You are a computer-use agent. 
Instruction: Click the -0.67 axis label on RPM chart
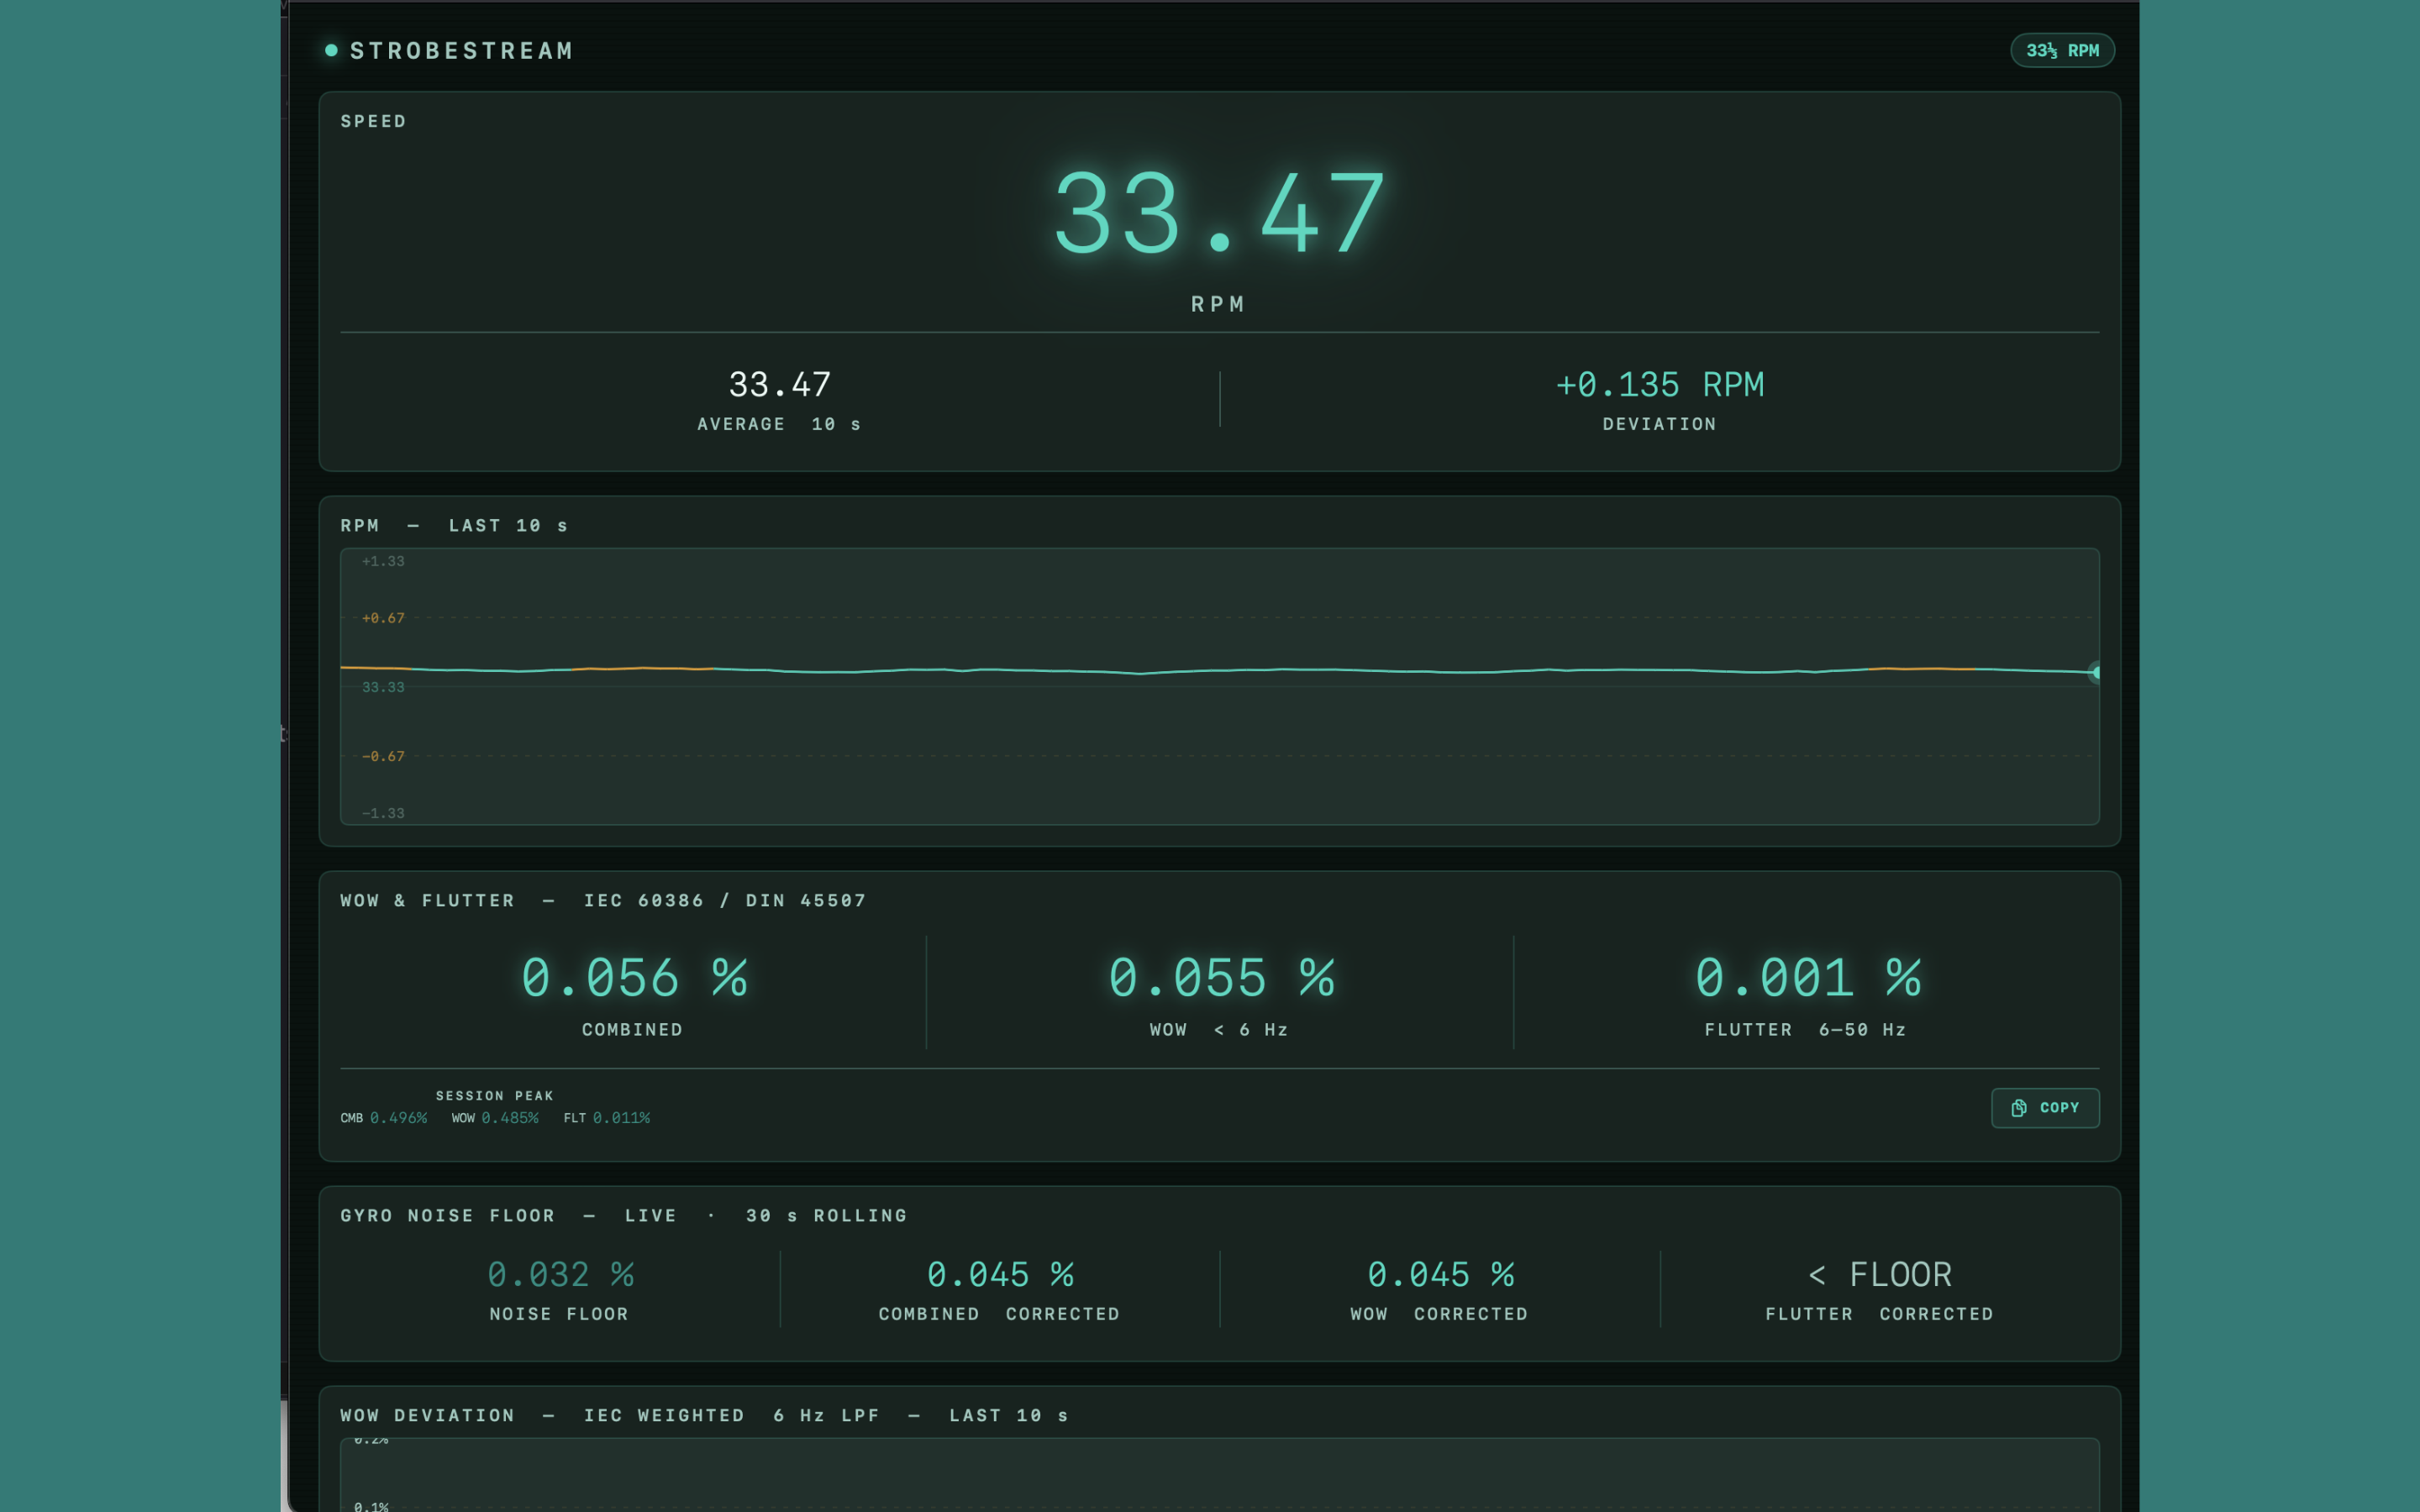coord(383,756)
